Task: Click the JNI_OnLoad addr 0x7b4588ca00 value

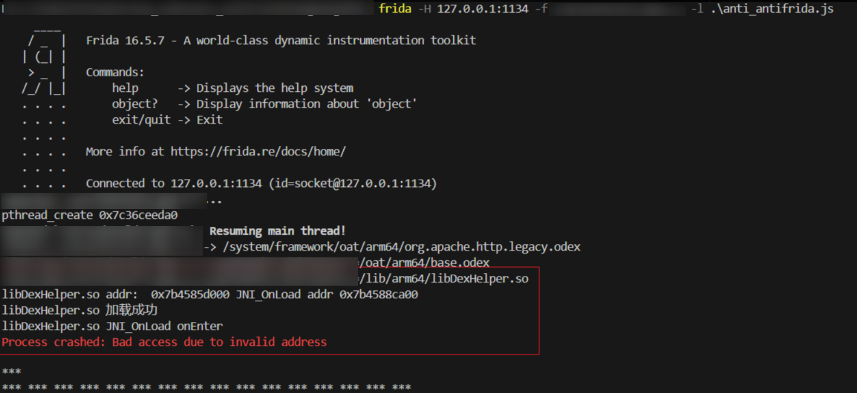Action: coord(327,294)
